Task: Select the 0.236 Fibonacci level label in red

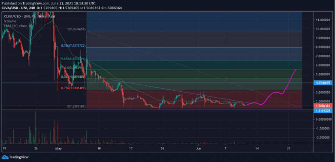Action: 73,88
